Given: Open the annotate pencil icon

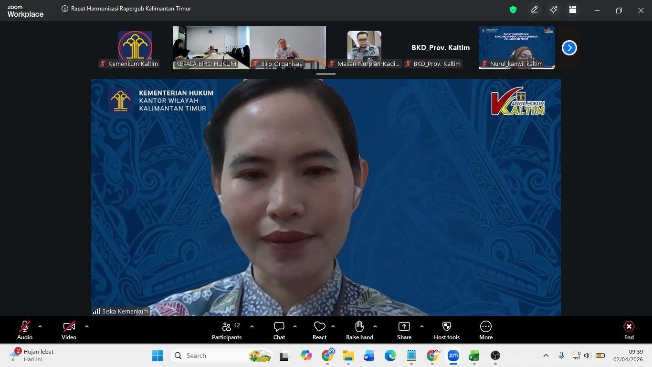Looking at the screenshot, I should pyautogui.click(x=535, y=10).
